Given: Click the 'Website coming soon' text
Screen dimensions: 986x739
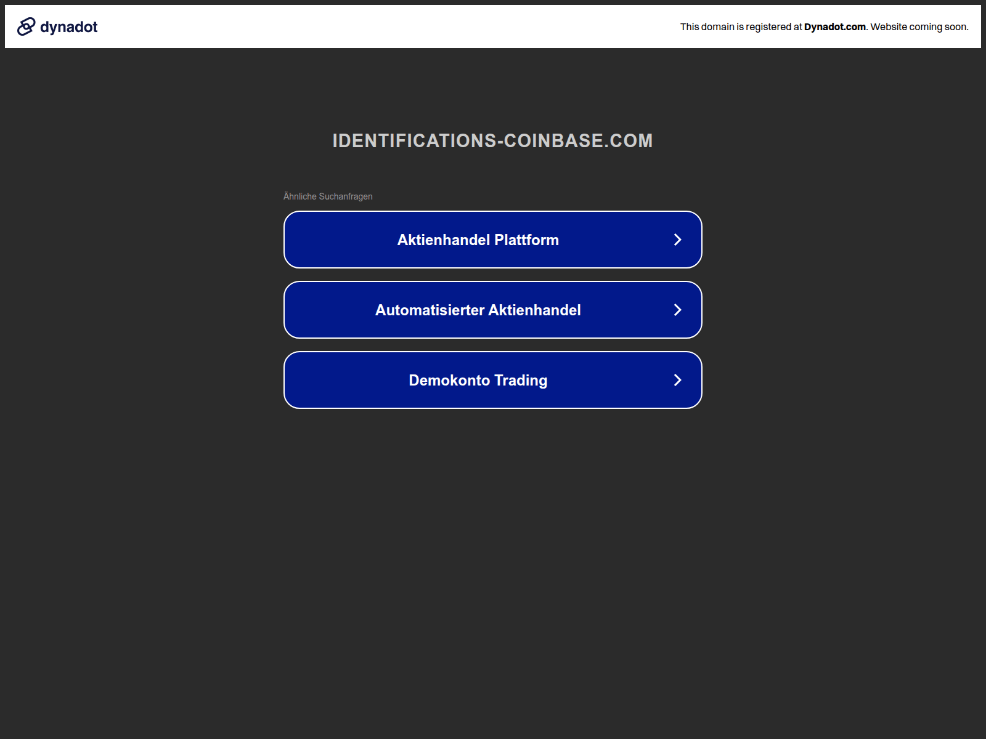Looking at the screenshot, I should (x=919, y=26).
